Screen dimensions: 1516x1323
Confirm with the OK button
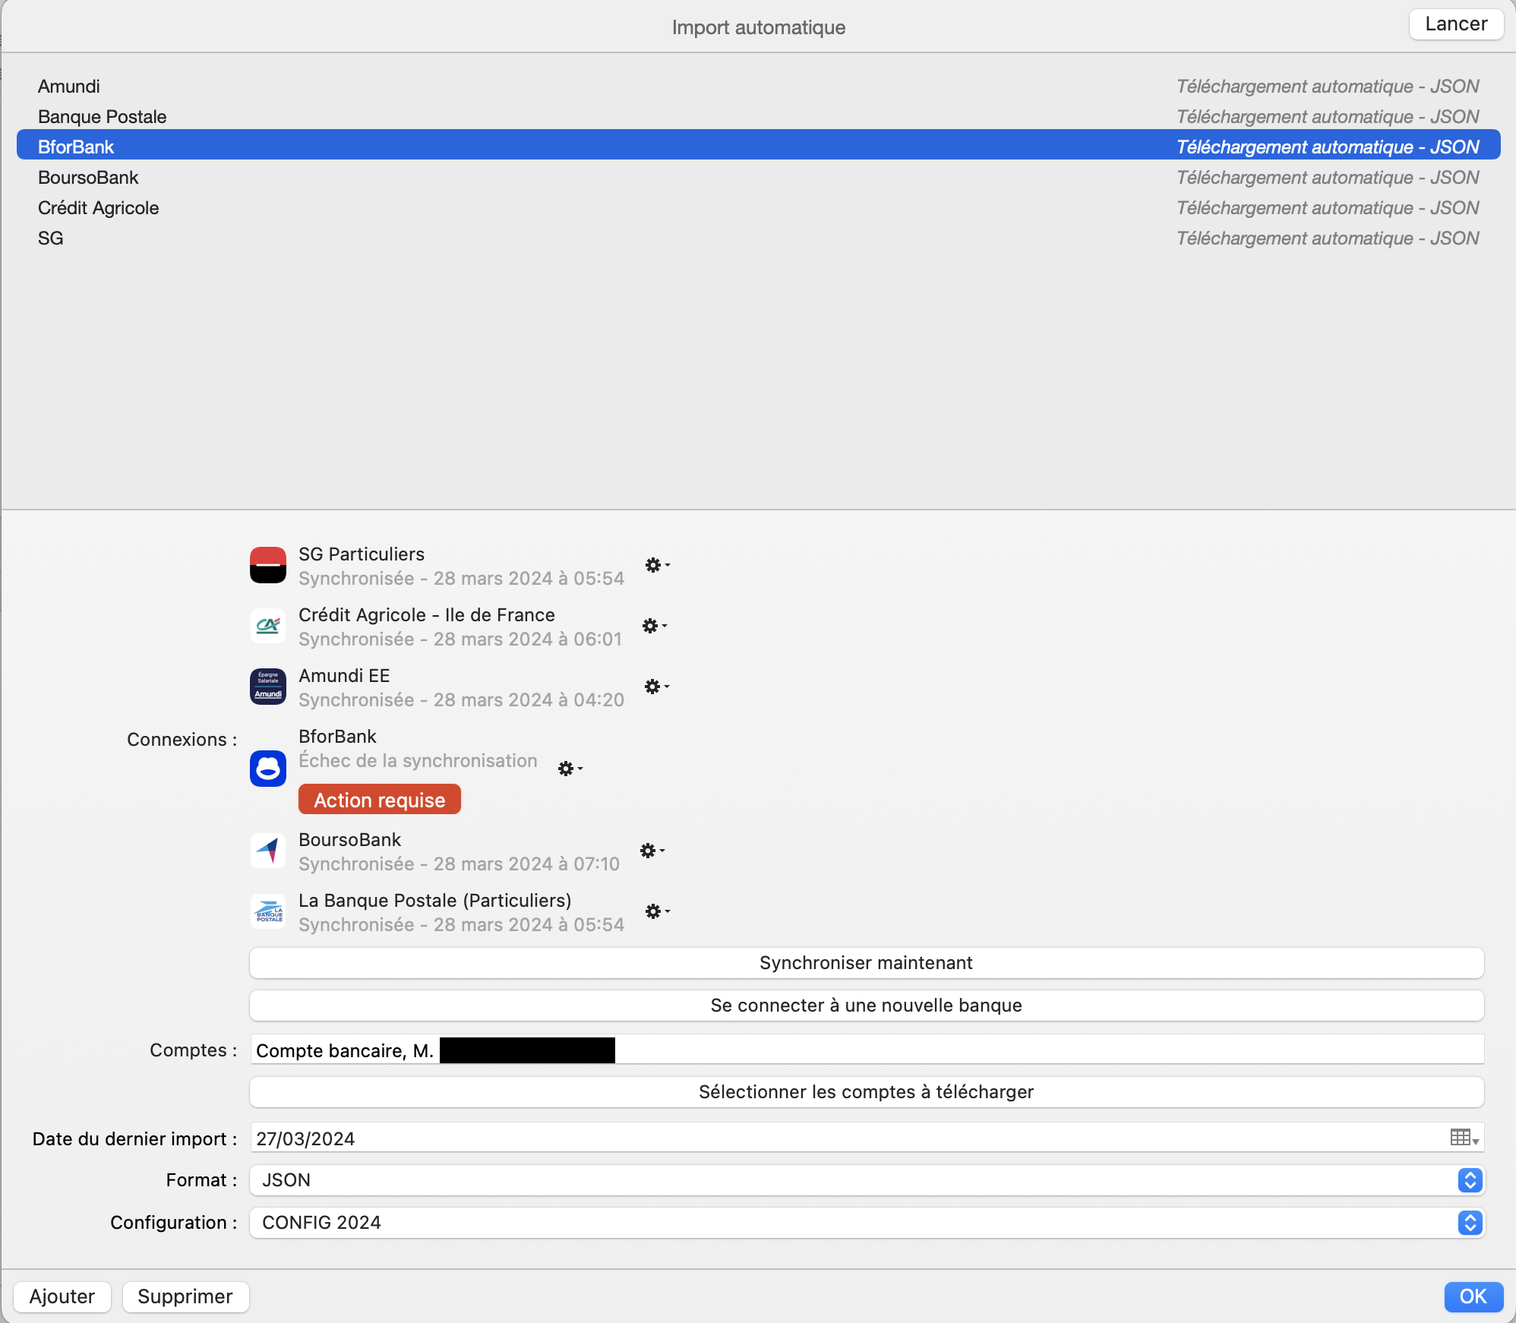pos(1473,1296)
